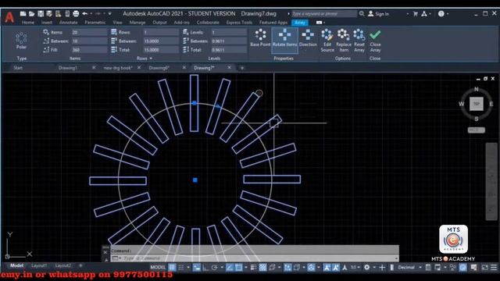Viewport: 500px width, 281px height.
Task: Open the 1:1 annotation scale dropdown
Action: point(359,267)
